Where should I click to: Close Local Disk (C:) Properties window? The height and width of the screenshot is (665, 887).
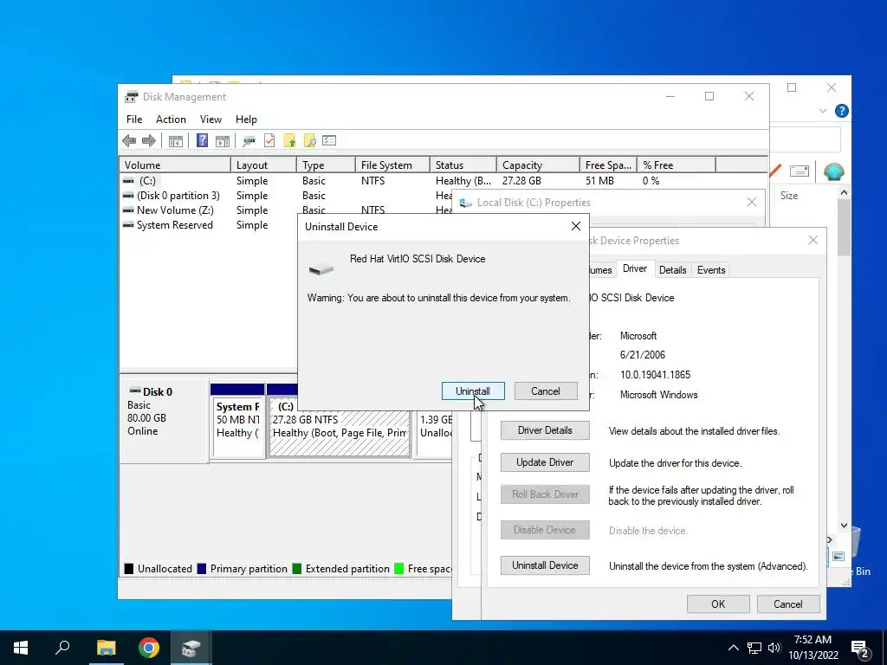pos(751,202)
